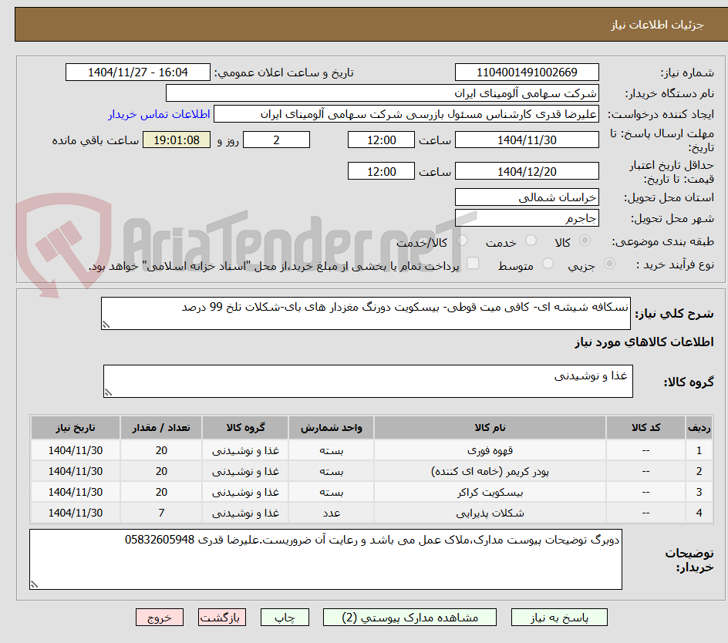This screenshot has height=643, width=728.
Task: Click the گروه کالا column header
Action: (x=245, y=428)
